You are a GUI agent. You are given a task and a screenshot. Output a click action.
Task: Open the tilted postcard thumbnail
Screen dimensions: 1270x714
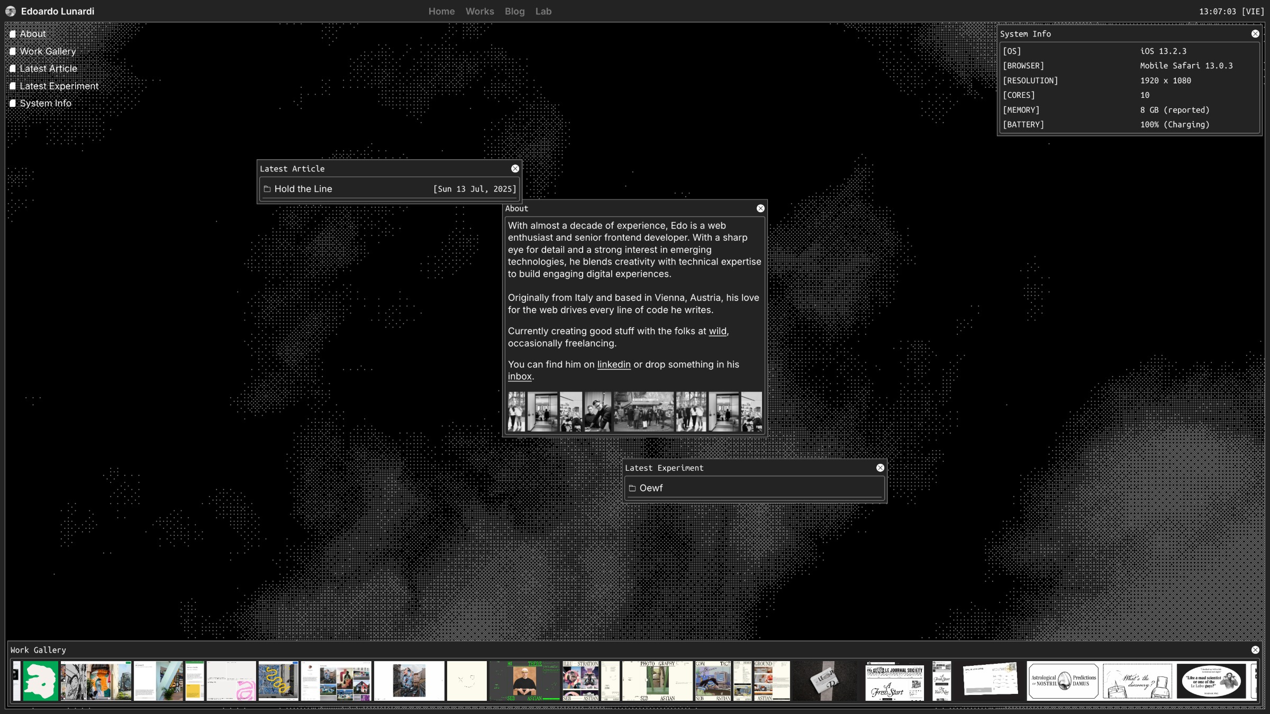tap(989, 681)
